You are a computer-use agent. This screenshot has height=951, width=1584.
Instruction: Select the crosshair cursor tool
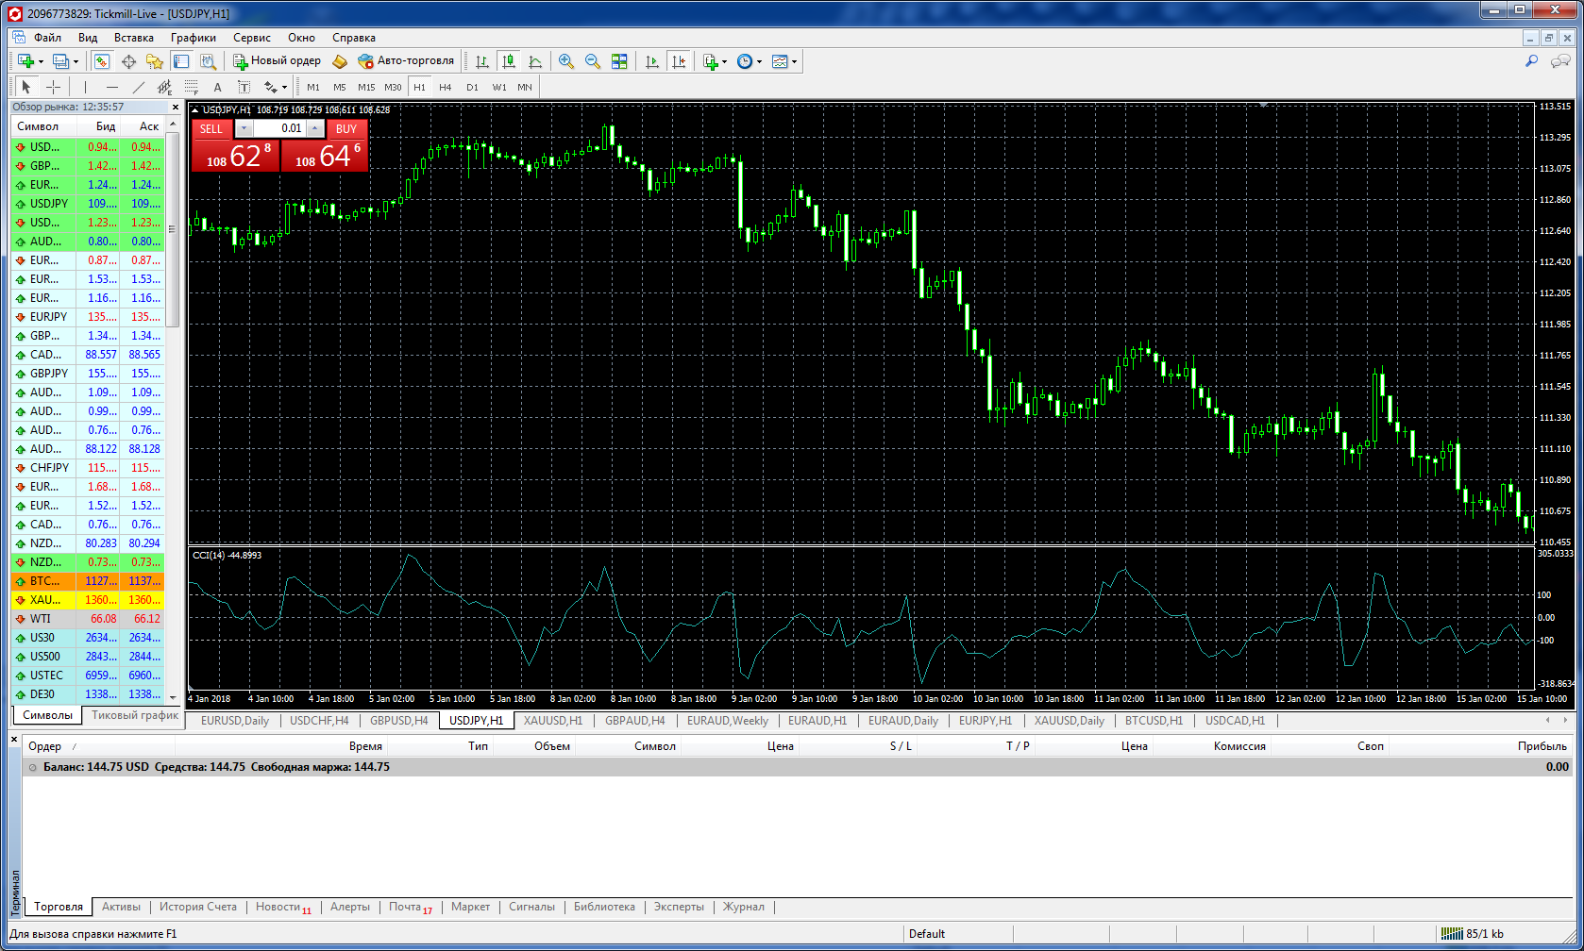pos(54,87)
